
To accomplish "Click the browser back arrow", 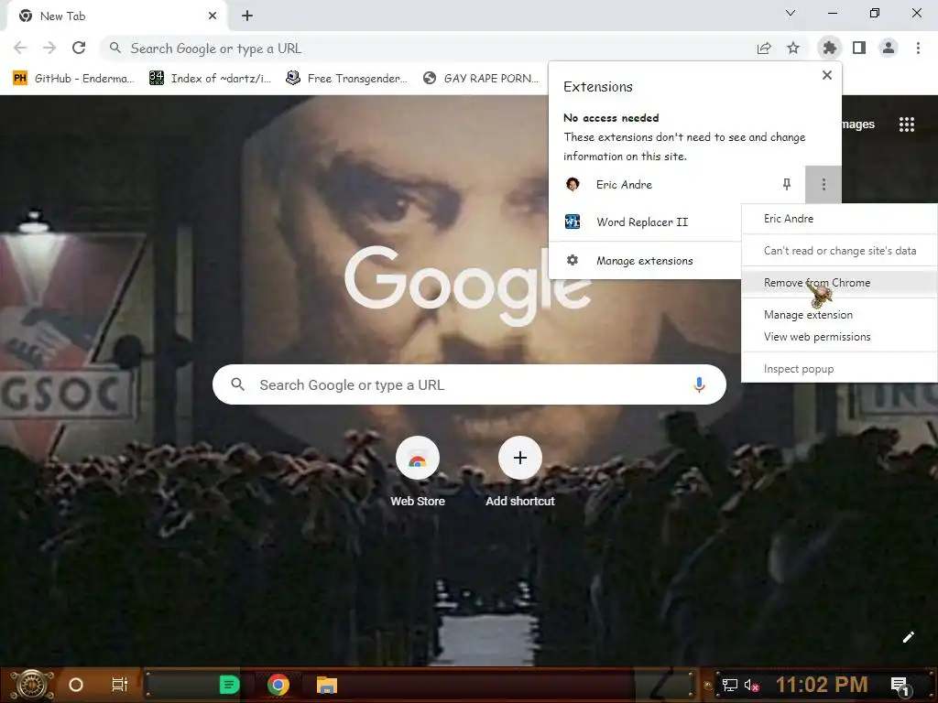I will 20,48.
